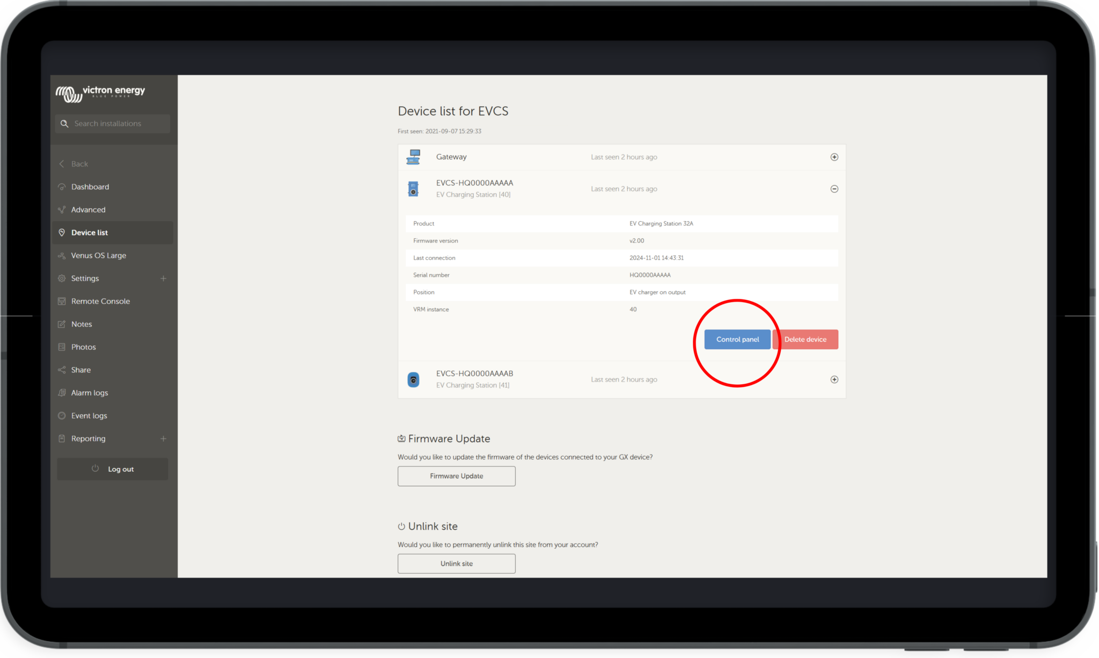
Task: Click the EVCS-HQ0000AAAAB charger icon
Action: [413, 379]
